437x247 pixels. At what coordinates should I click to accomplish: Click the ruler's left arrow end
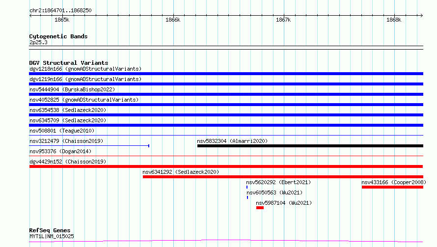coord(30,15)
